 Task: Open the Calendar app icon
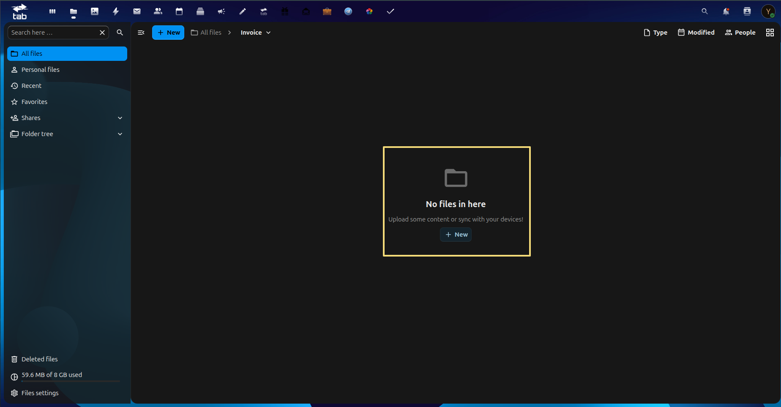(179, 11)
